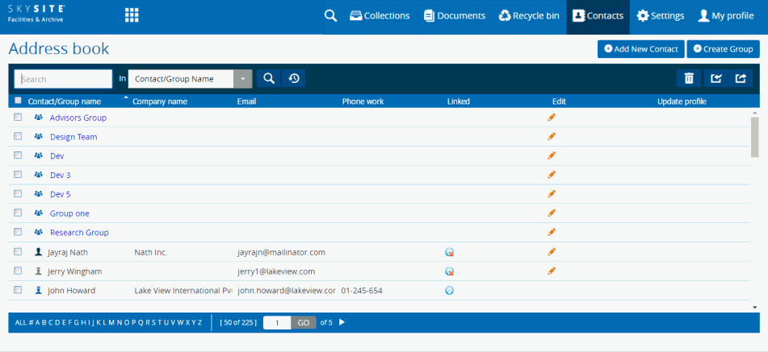Click the magnifier icon in top navigation
Viewport: 768px width, 352px height.
(x=329, y=15)
